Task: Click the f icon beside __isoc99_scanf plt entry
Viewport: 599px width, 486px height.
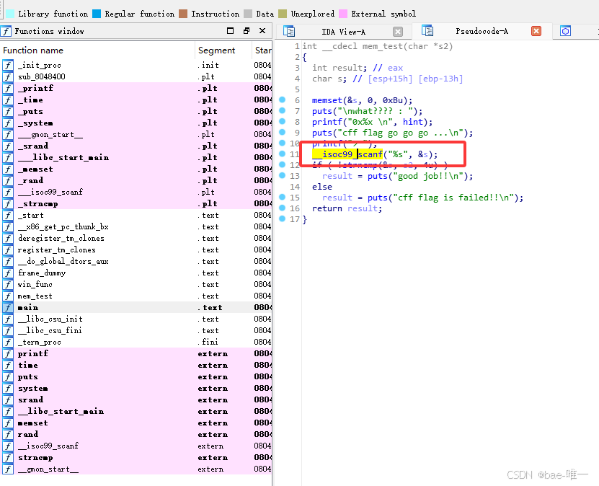Action: tap(7, 192)
